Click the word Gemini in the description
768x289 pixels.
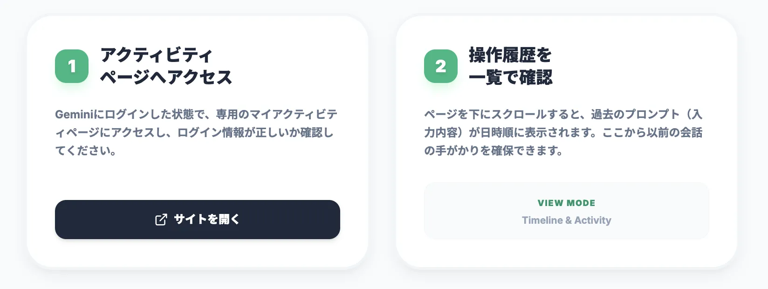click(x=71, y=114)
